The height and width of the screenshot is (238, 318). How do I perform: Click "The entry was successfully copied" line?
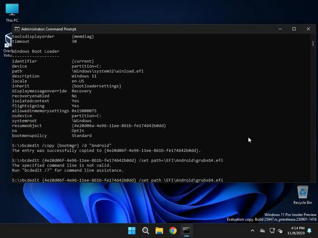[106, 151]
